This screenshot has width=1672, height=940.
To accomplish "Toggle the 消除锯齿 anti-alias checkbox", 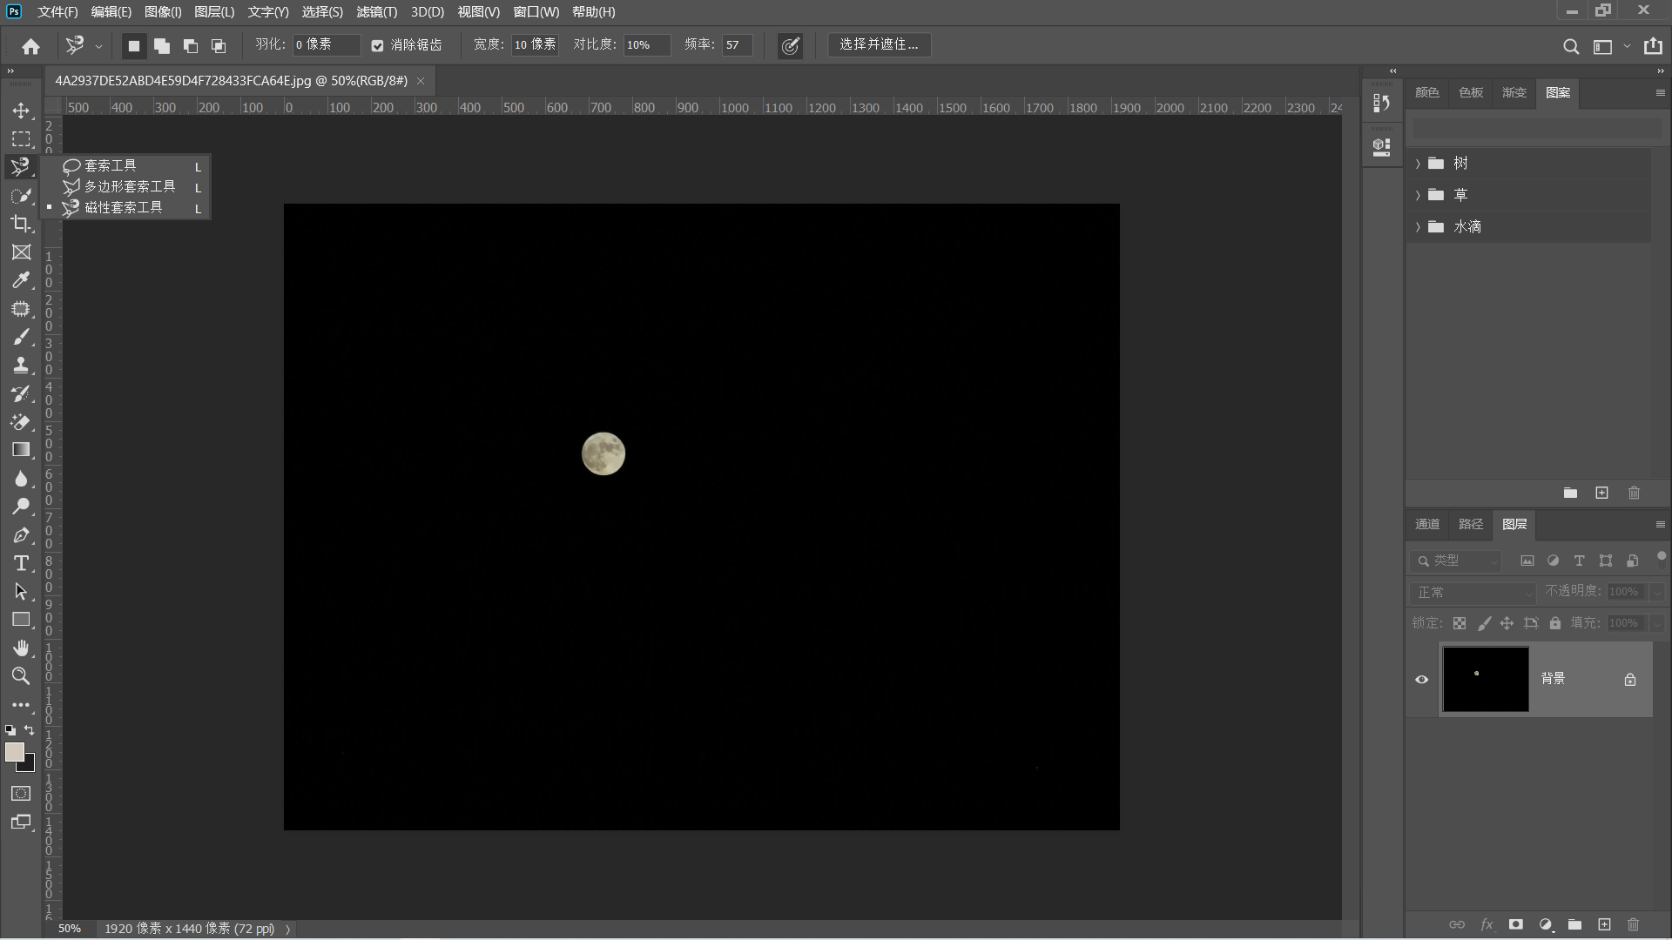I will click(377, 45).
